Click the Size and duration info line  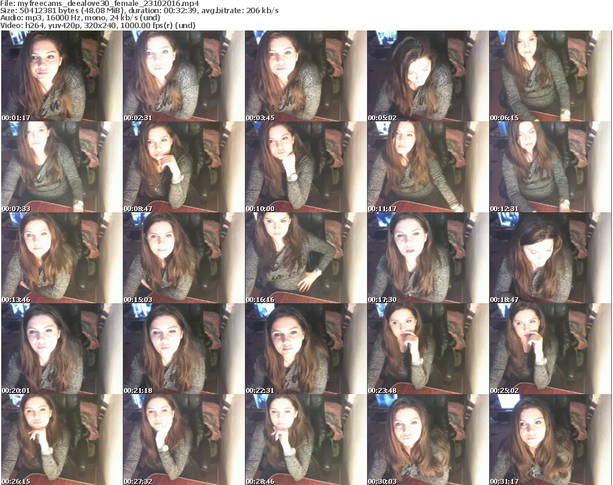(x=139, y=11)
